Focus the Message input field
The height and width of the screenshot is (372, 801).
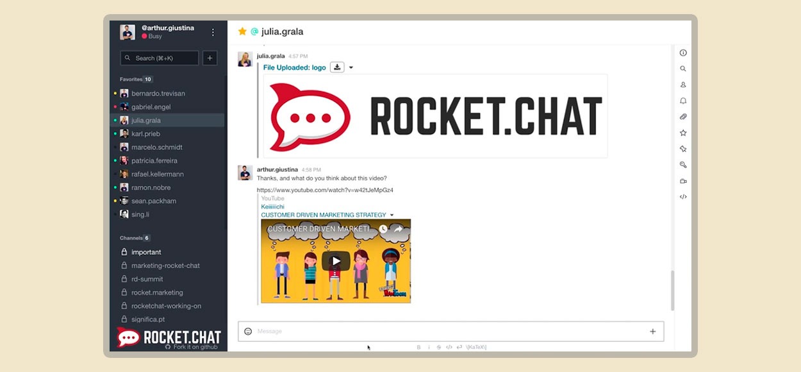point(451,332)
